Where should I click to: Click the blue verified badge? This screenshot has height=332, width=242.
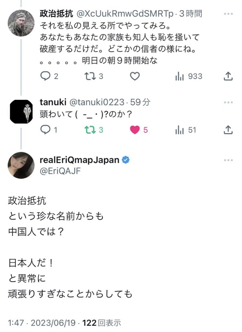click(126, 160)
